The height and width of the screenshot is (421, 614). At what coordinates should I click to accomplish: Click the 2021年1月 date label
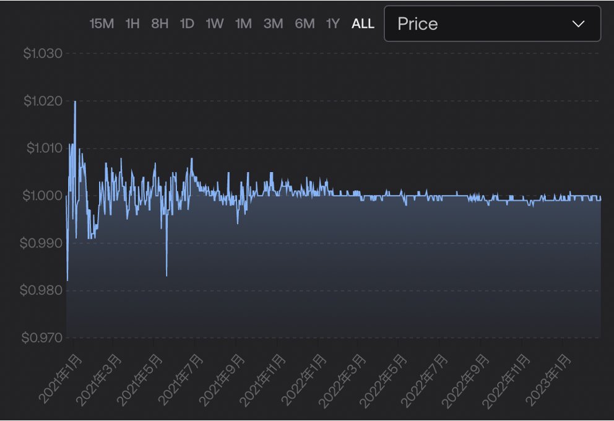coord(61,379)
